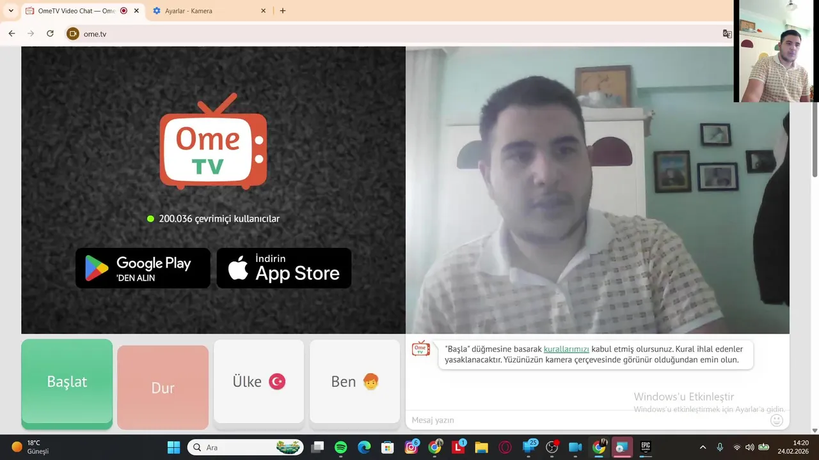Click the scrollbar down arrow
The width and height of the screenshot is (819, 460).
pos(815,430)
